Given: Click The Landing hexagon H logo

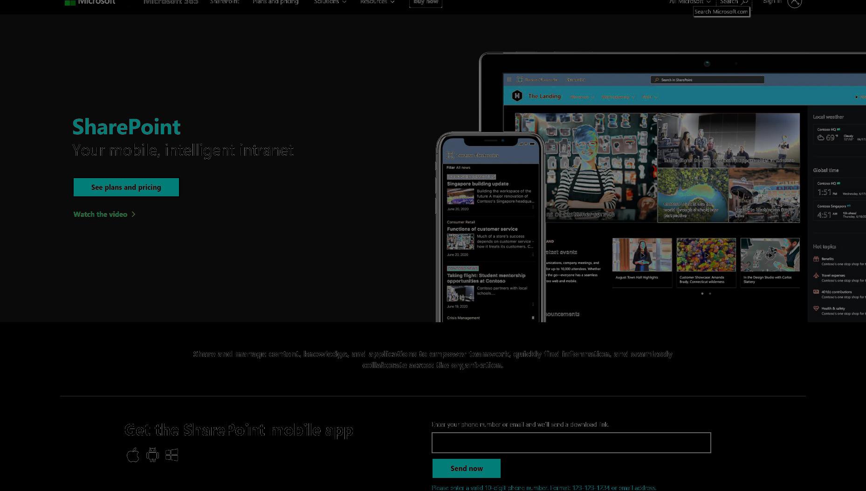Looking at the screenshot, I should coord(517,96).
